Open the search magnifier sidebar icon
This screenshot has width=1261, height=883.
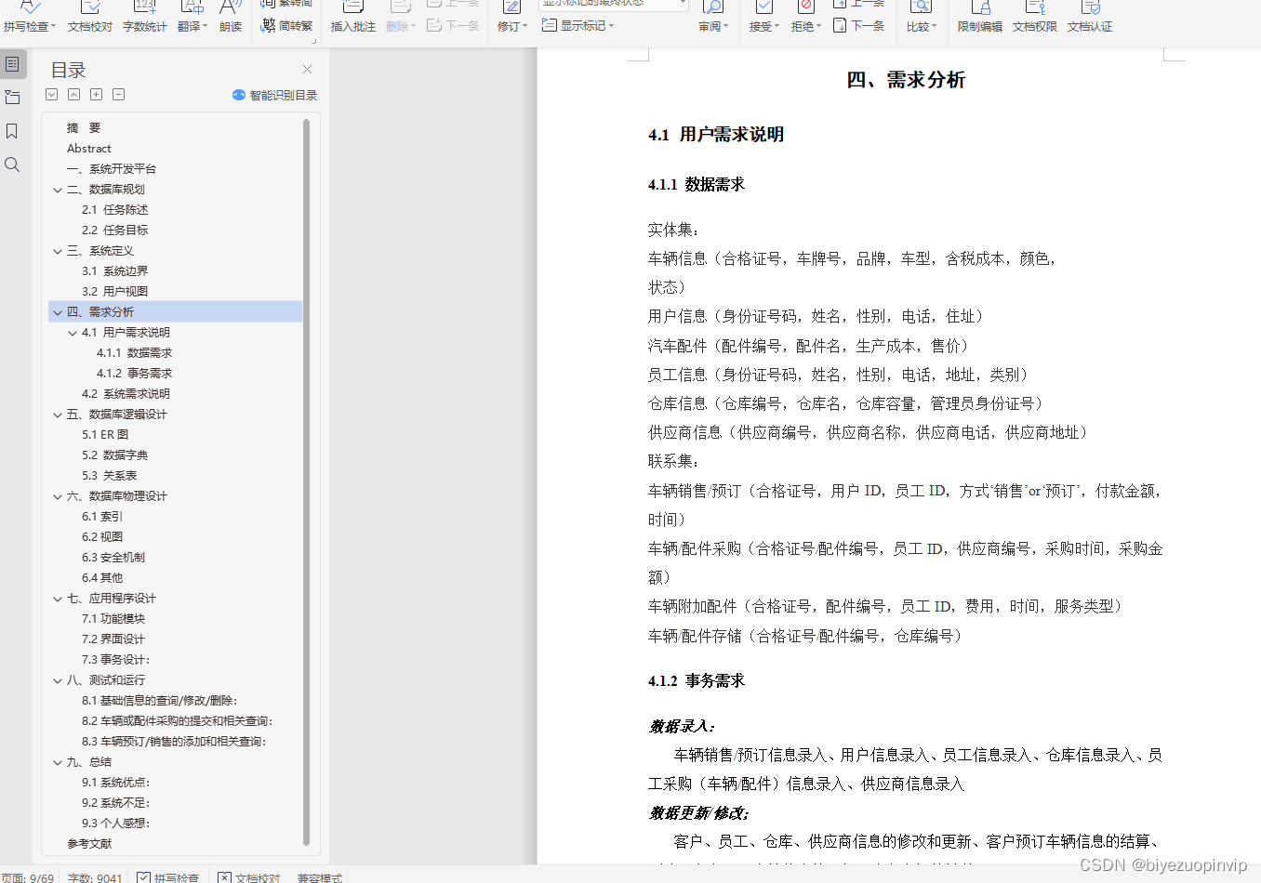click(x=12, y=165)
